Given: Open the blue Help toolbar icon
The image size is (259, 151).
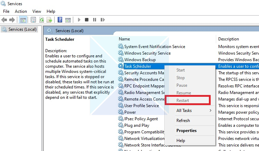Looking at the screenshot, I should point(60,20).
